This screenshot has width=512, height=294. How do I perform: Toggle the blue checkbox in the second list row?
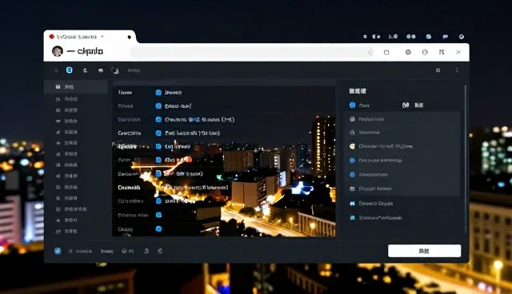point(158,106)
